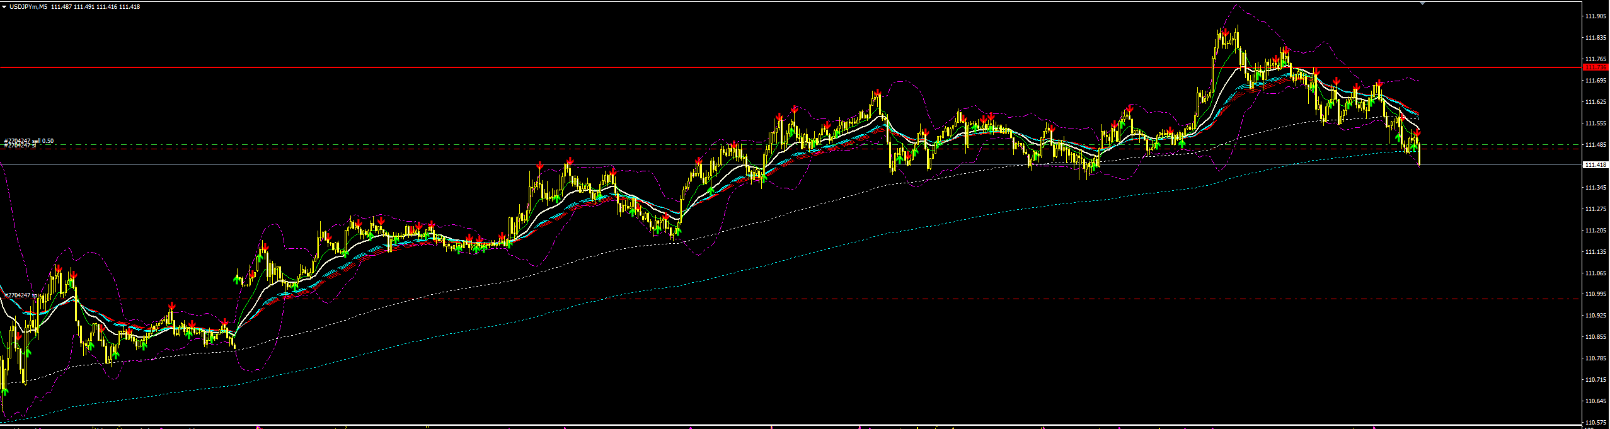This screenshot has width=1610, height=429.
Task: Click the 111.765 price scale value
Action: tap(1595, 59)
